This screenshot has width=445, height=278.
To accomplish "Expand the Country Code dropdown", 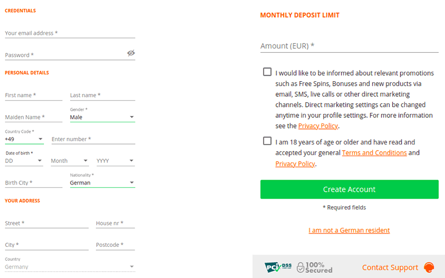I will [x=24, y=139].
